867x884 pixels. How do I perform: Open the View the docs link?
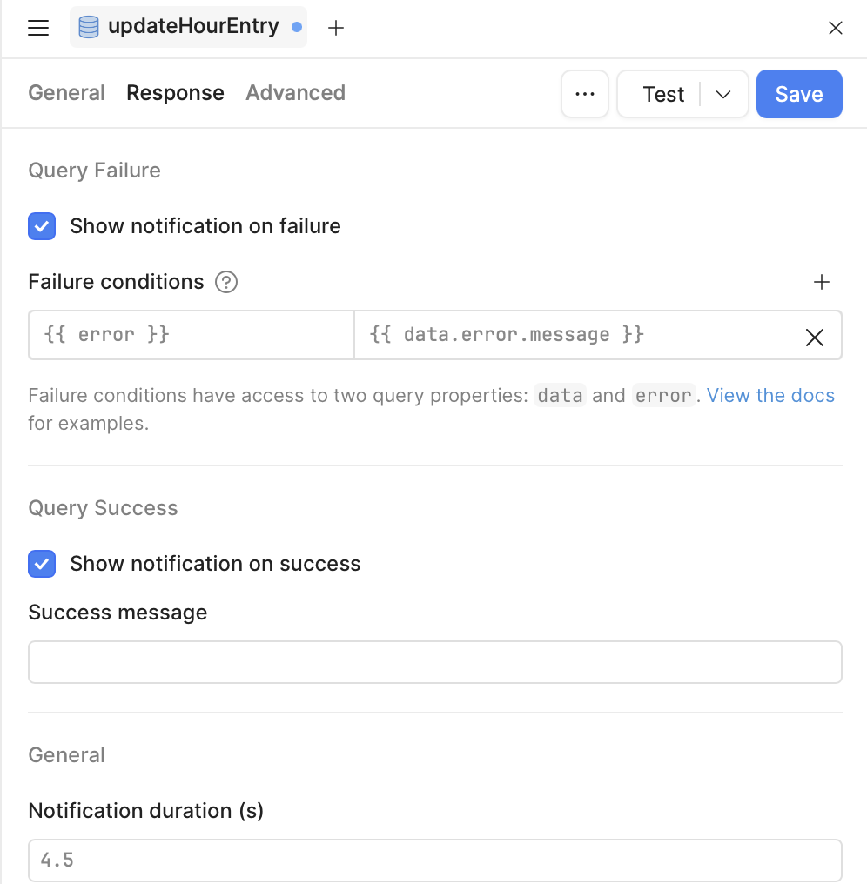click(x=770, y=396)
